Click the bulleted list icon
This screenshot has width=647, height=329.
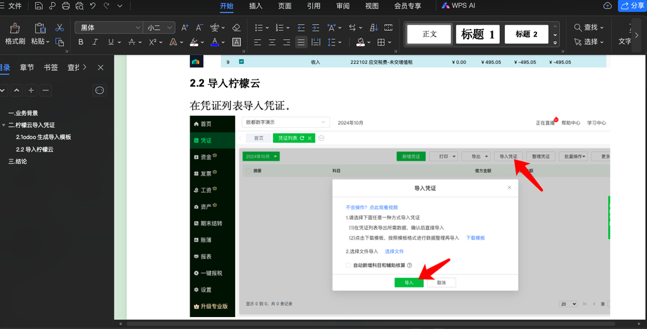[x=258, y=28]
